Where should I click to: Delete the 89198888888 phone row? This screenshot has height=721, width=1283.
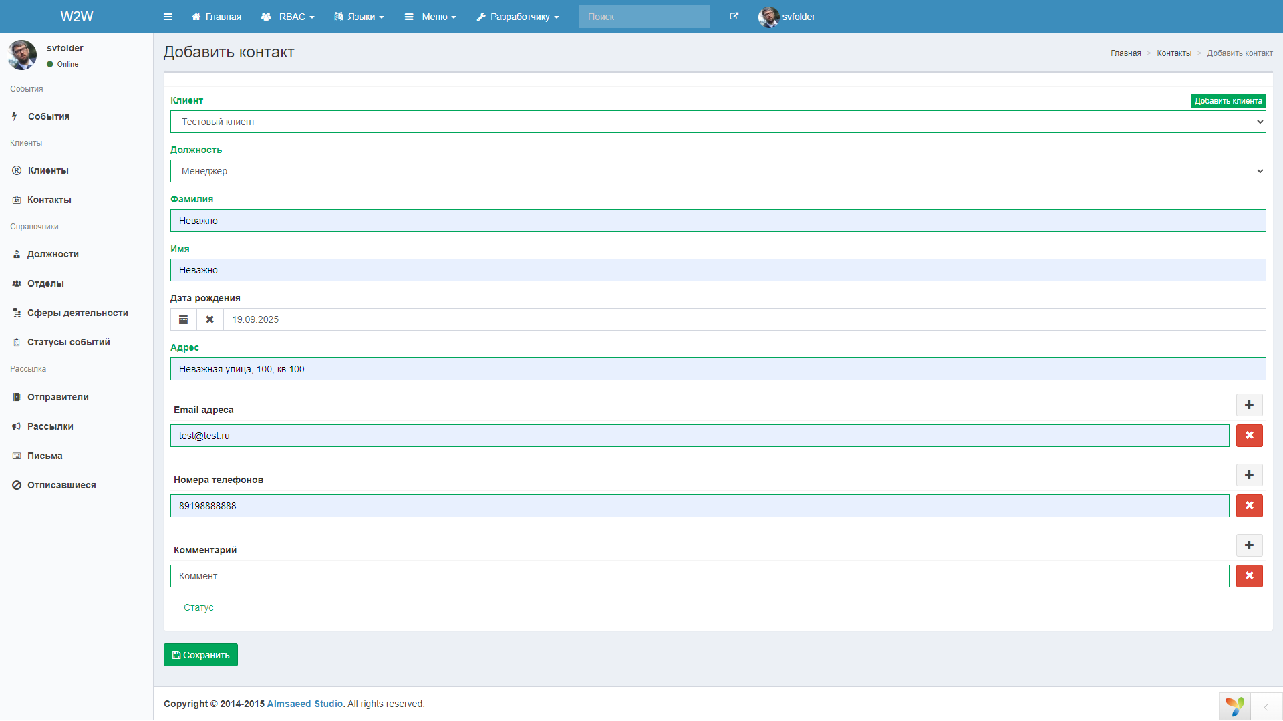point(1249,506)
